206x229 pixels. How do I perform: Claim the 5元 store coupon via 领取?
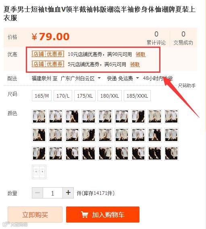coord(135,64)
